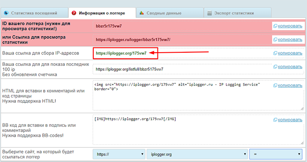307x162 pixels.
Task: Click copy icon in the logger ID row
Action: tap(275, 26)
